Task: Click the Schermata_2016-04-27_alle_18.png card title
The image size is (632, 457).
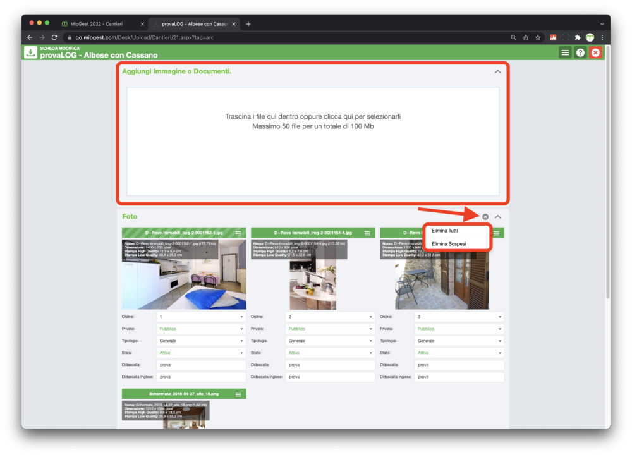Action: coord(184,394)
